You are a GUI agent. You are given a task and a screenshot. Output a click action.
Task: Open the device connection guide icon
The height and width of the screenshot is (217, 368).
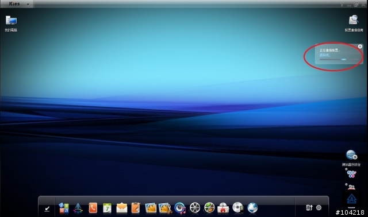pyautogui.click(x=354, y=20)
